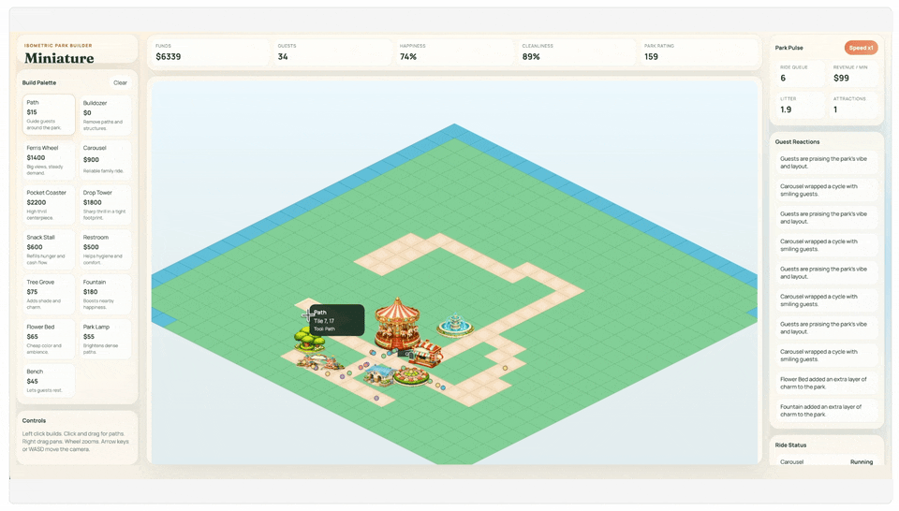The height and width of the screenshot is (511, 899).
Task: Toggle the Speed x1 button
Action: click(x=861, y=48)
